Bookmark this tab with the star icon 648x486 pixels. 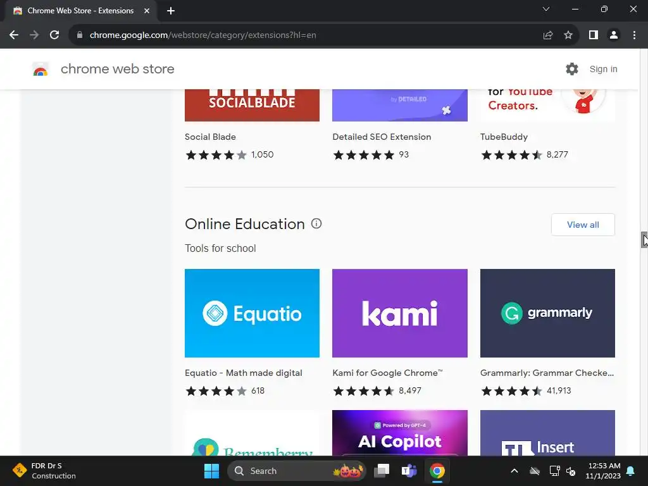point(568,35)
